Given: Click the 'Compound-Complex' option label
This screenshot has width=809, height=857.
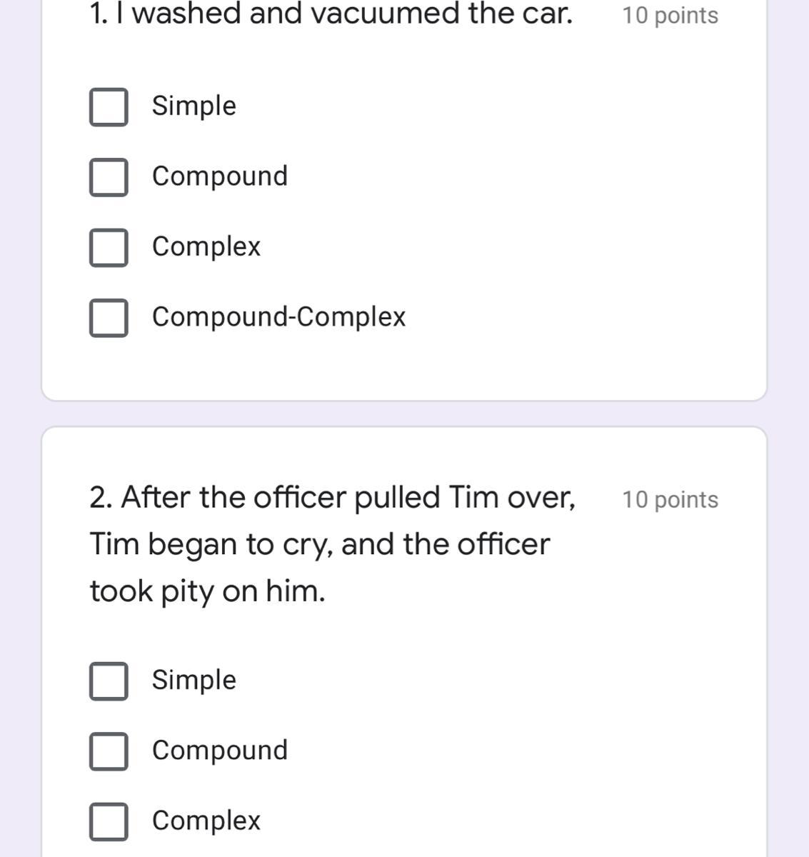Looking at the screenshot, I should (x=278, y=316).
